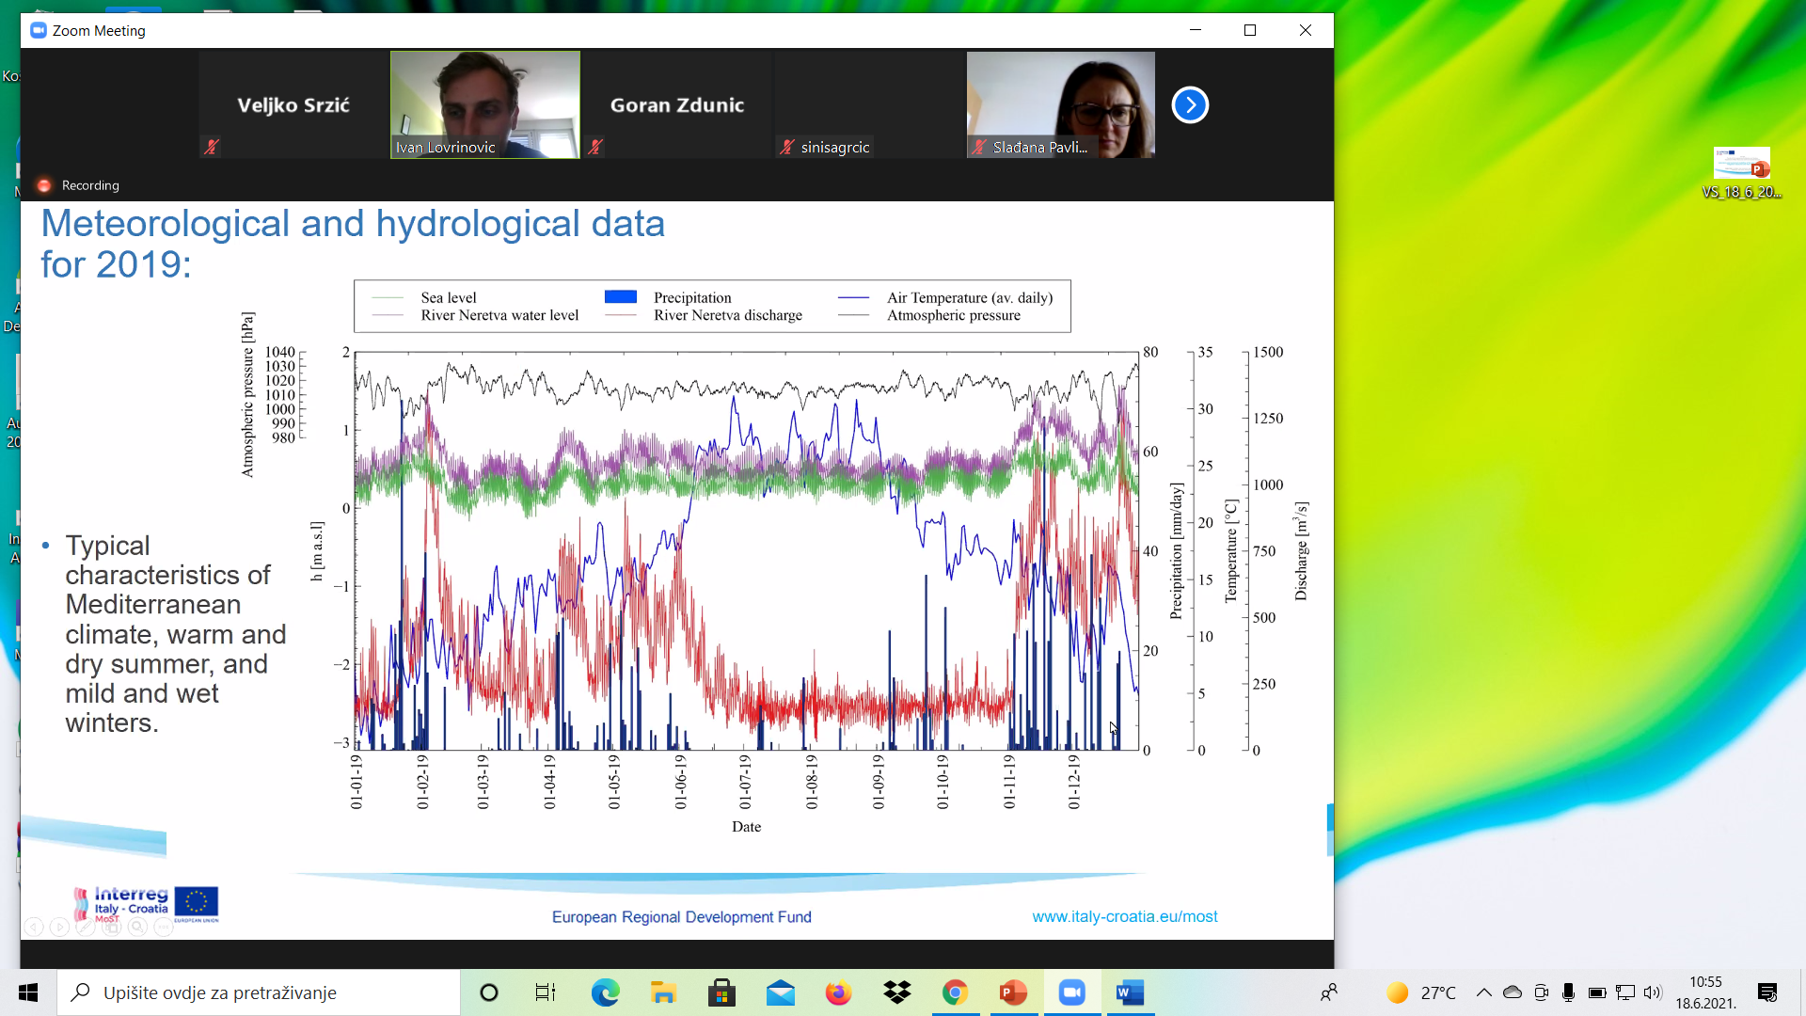Image resolution: width=1806 pixels, height=1016 pixels.
Task: Click www.italy-croatia.eu/most link
Action: [1124, 916]
